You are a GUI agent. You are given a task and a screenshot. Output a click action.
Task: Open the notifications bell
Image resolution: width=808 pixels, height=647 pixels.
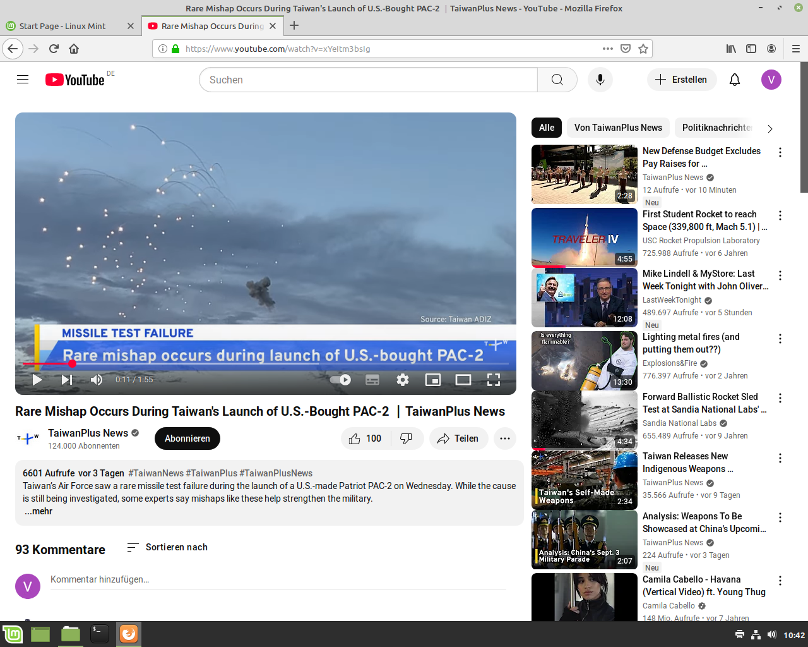[735, 80]
